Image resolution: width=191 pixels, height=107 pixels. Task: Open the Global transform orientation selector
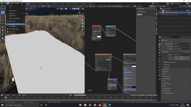coord(34,6)
